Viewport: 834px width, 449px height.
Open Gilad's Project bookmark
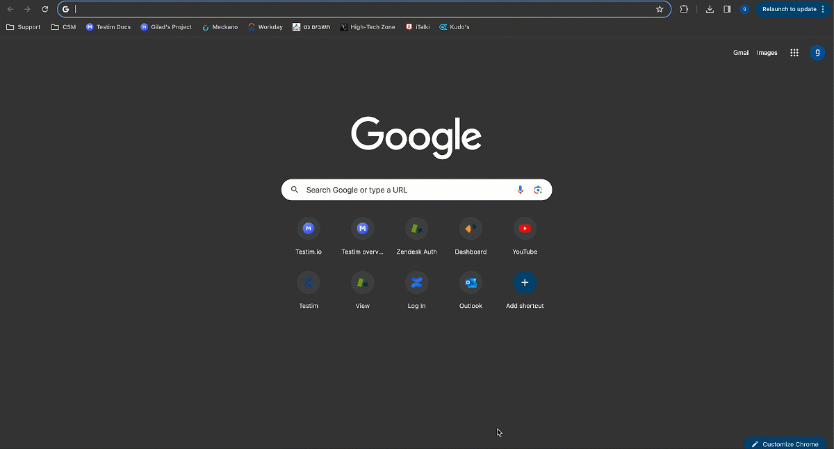point(166,27)
